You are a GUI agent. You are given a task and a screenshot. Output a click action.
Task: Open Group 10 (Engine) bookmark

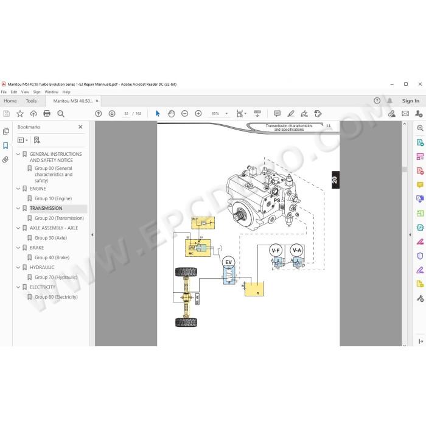point(54,198)
